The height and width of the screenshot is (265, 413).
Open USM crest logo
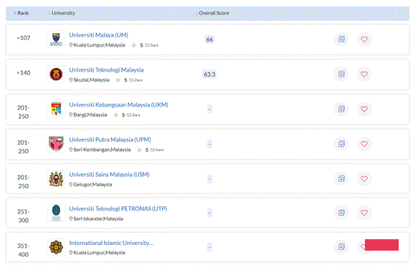[56, 178]
